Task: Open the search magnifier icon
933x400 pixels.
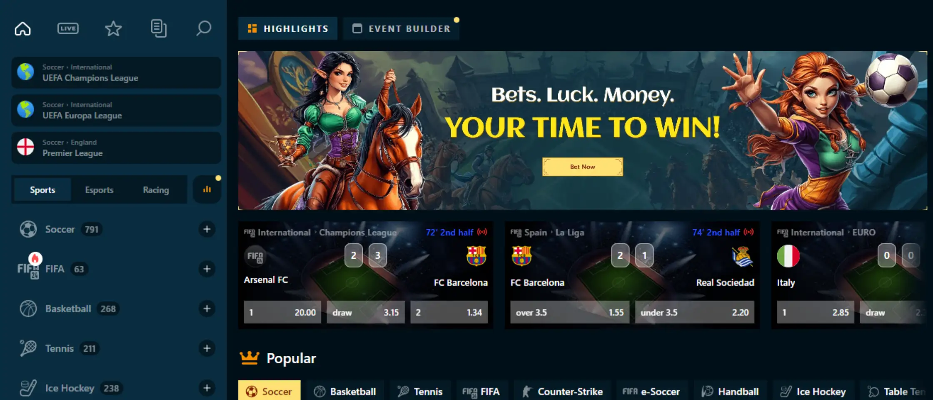Action: coord(204,29)
